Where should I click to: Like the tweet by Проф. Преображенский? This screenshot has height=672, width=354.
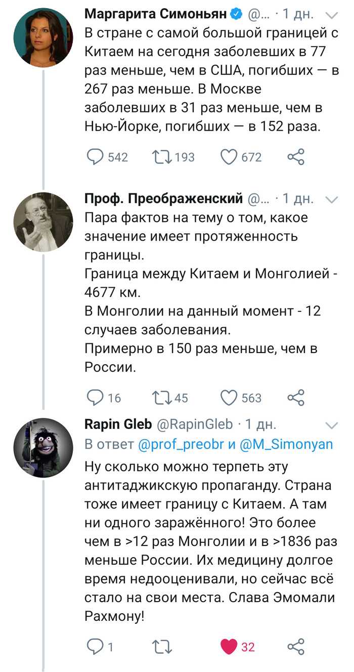[229, 398]
